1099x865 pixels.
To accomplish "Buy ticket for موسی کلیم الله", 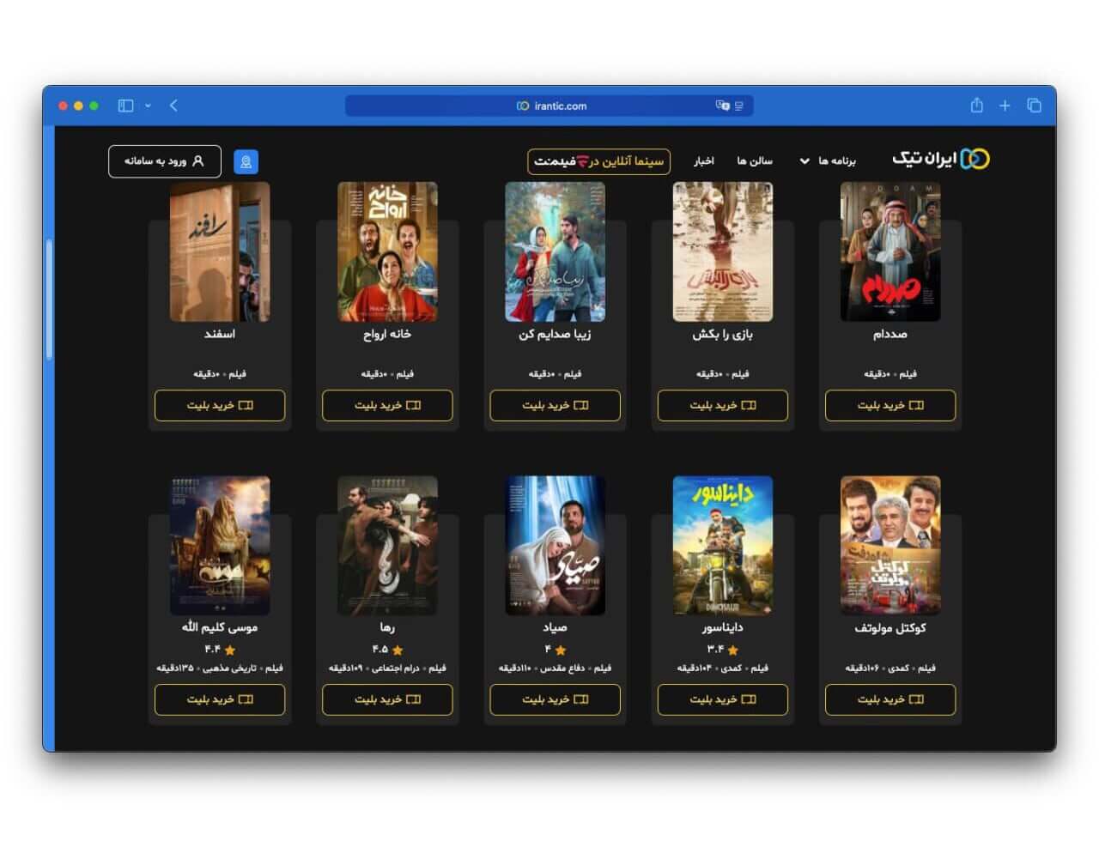I will (220, 699).
